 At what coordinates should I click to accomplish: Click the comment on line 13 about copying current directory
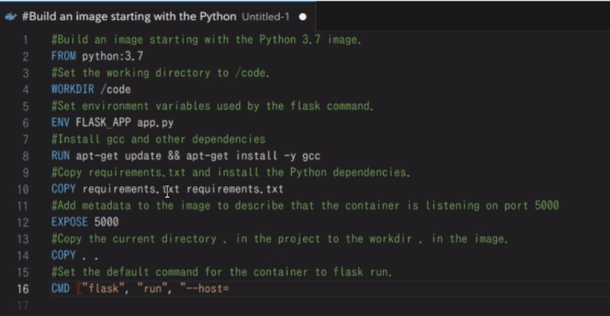[279, 238]
